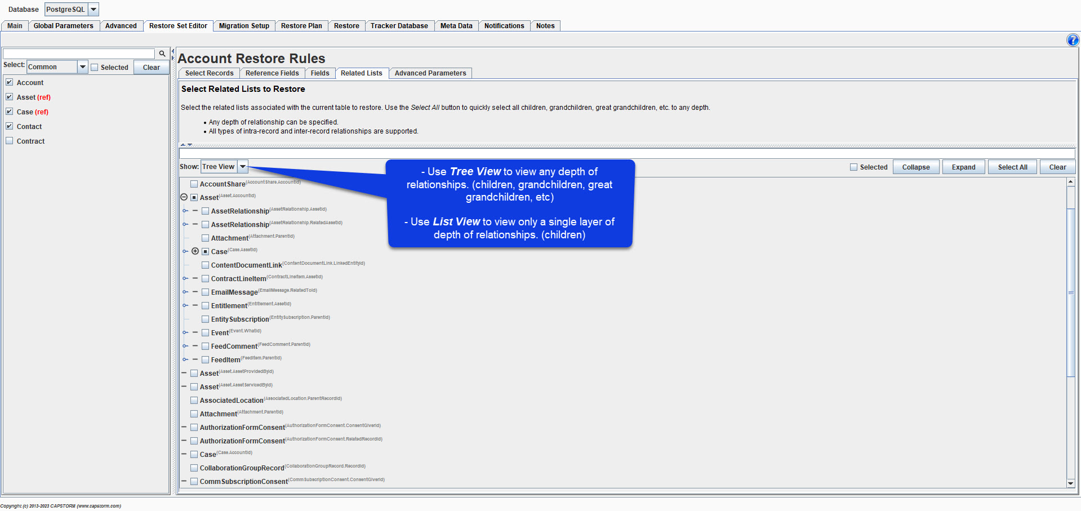The width and height of the screenshot is (1081, 511).
Task: Check the CollaborationGroupRecord checkbox
Action: point(194,468)
